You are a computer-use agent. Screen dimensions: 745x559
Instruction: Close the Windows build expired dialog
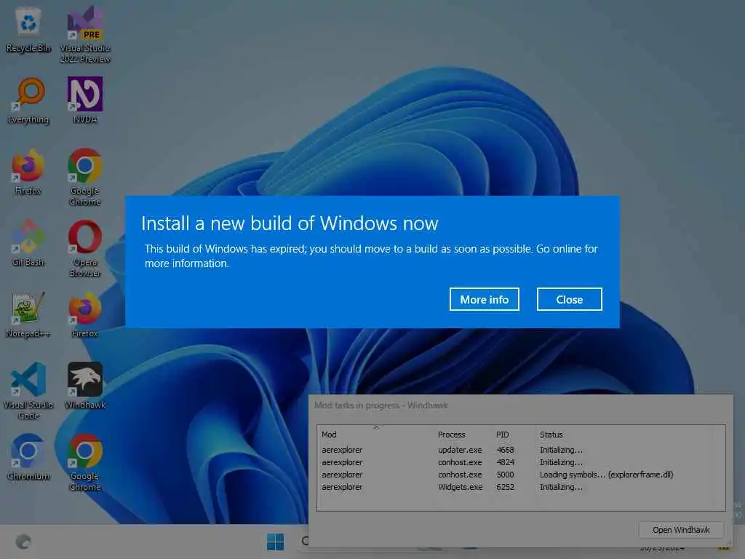569,299
